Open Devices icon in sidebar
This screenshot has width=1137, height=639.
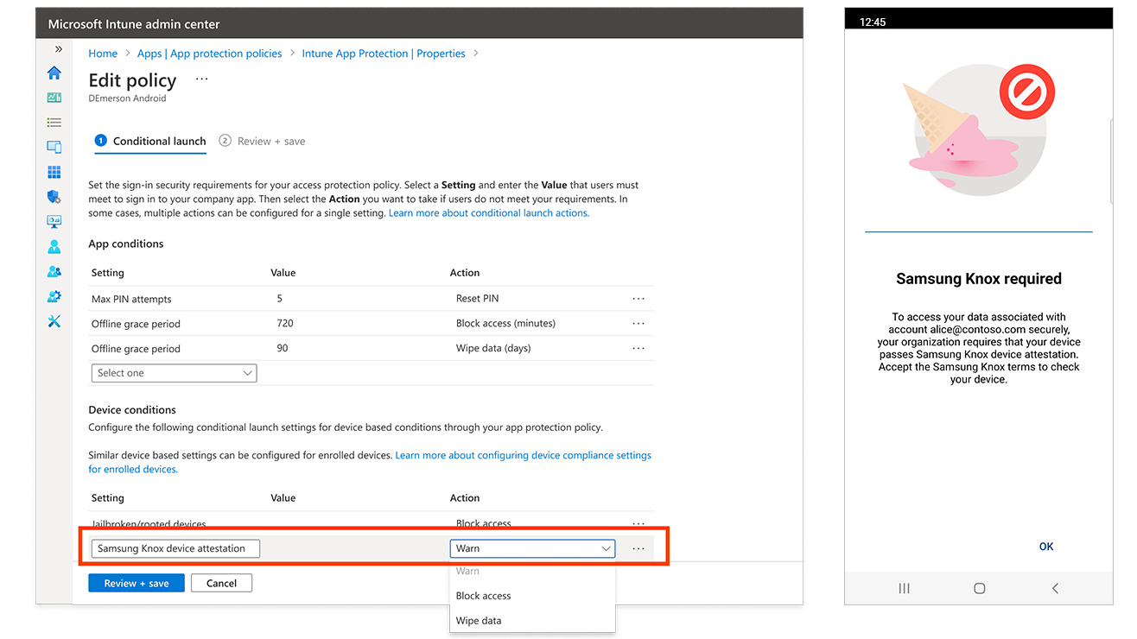point(54,148)
